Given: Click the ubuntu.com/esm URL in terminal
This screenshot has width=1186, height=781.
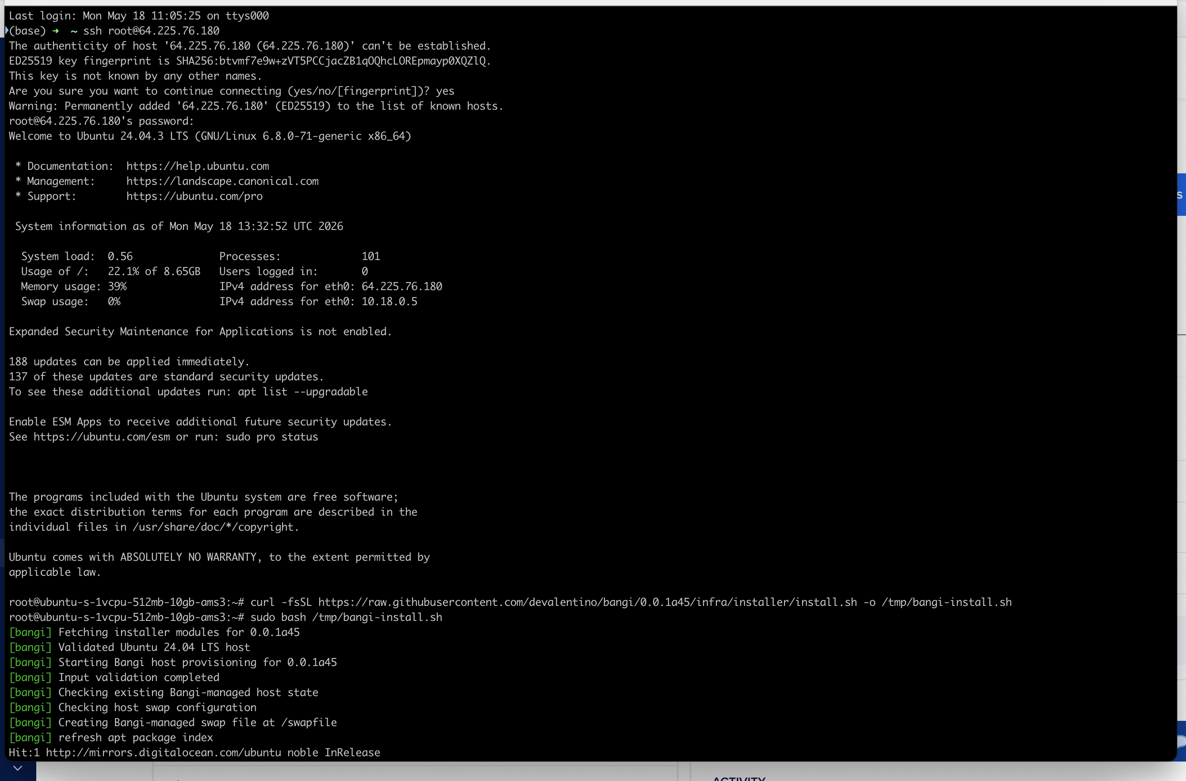Looking at the screenshot, I should 102,437.
